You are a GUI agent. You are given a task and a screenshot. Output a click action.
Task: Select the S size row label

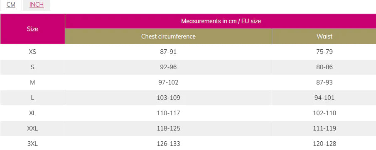tap(32, 67)
